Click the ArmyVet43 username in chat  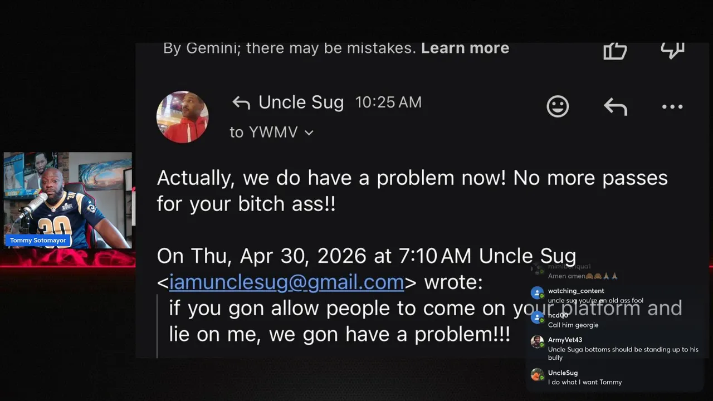[x=565, y=340]
